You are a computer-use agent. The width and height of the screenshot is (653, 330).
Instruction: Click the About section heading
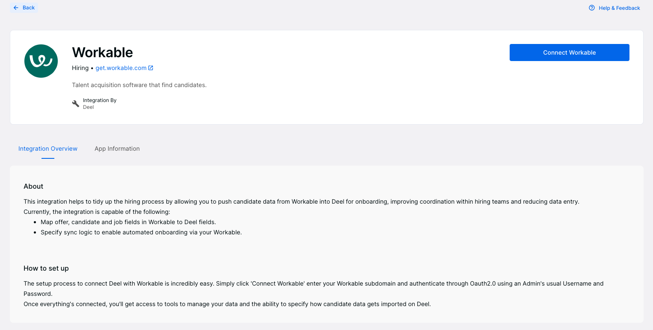click(33, 186)
